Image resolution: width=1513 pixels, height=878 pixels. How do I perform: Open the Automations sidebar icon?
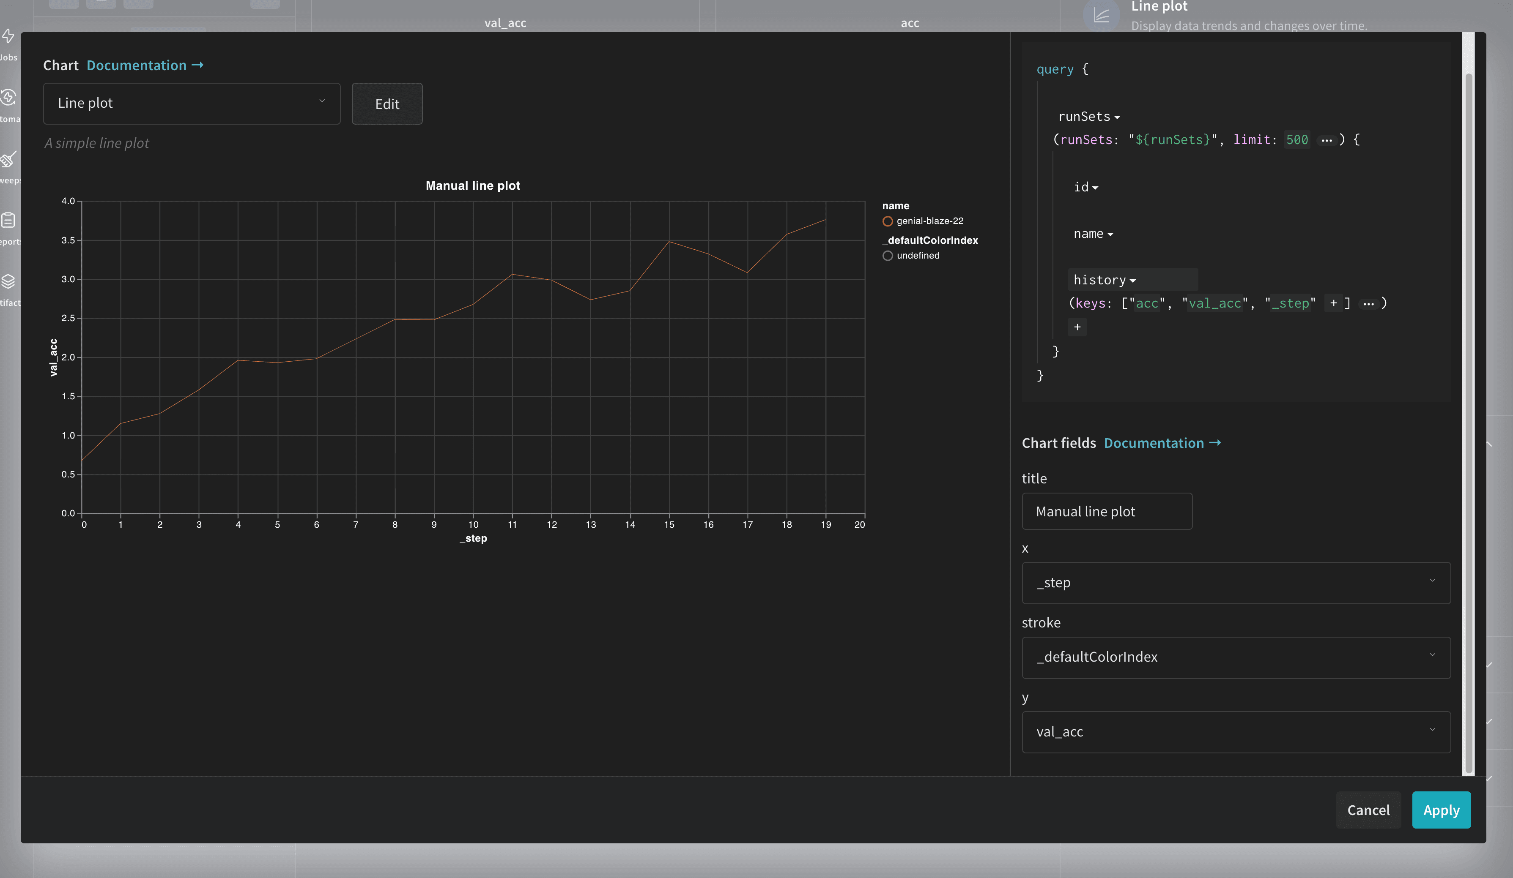coord(8,98)
